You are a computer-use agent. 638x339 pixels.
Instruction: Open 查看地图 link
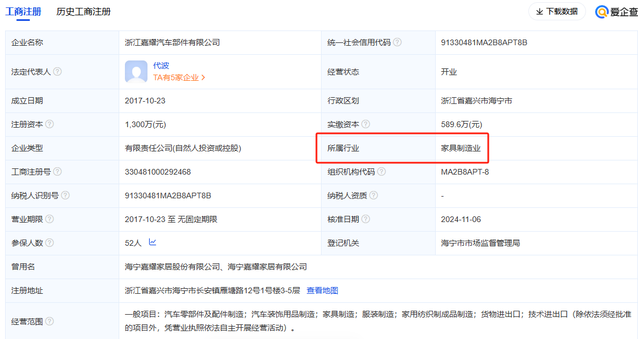[322, 290]
